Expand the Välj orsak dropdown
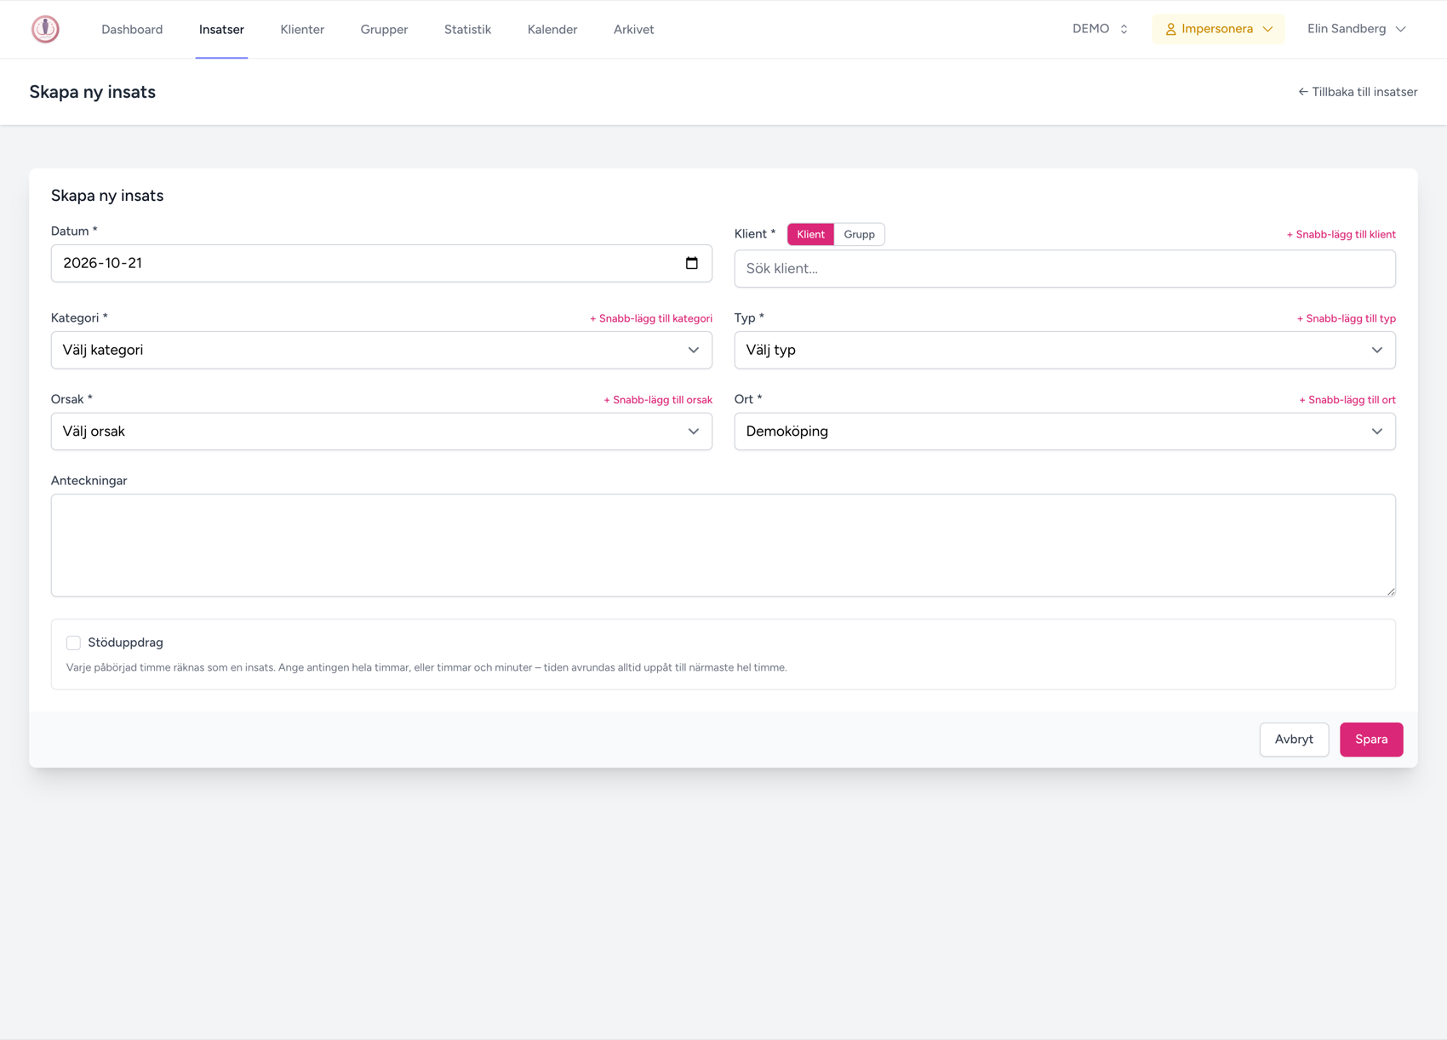1447x1040 pixels. coord(381,431)
